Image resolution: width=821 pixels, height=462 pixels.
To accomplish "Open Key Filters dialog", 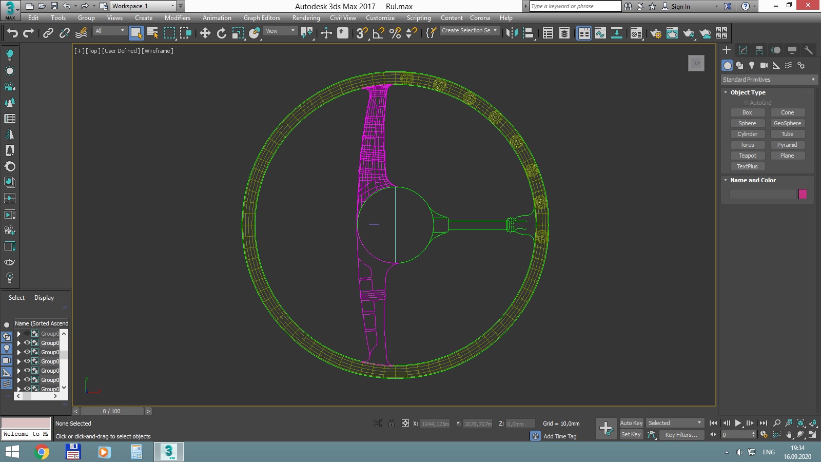I will point(681,435).
